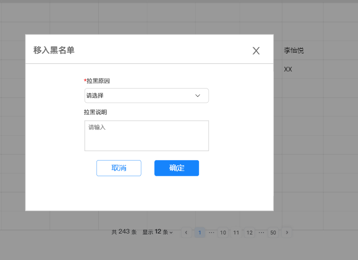Jump to last page 50
Image resolution: width=358 pixels, height=260 pixels.
pyautogui.click(x=273, y=233)
